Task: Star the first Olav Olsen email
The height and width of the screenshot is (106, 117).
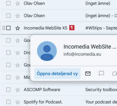Action: [18, 3]
